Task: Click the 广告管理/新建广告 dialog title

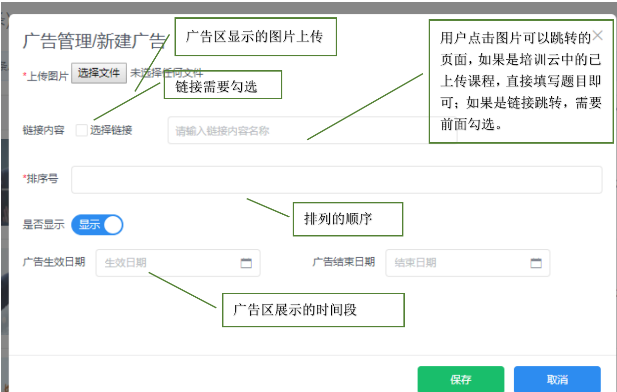Action: [94, 41]
